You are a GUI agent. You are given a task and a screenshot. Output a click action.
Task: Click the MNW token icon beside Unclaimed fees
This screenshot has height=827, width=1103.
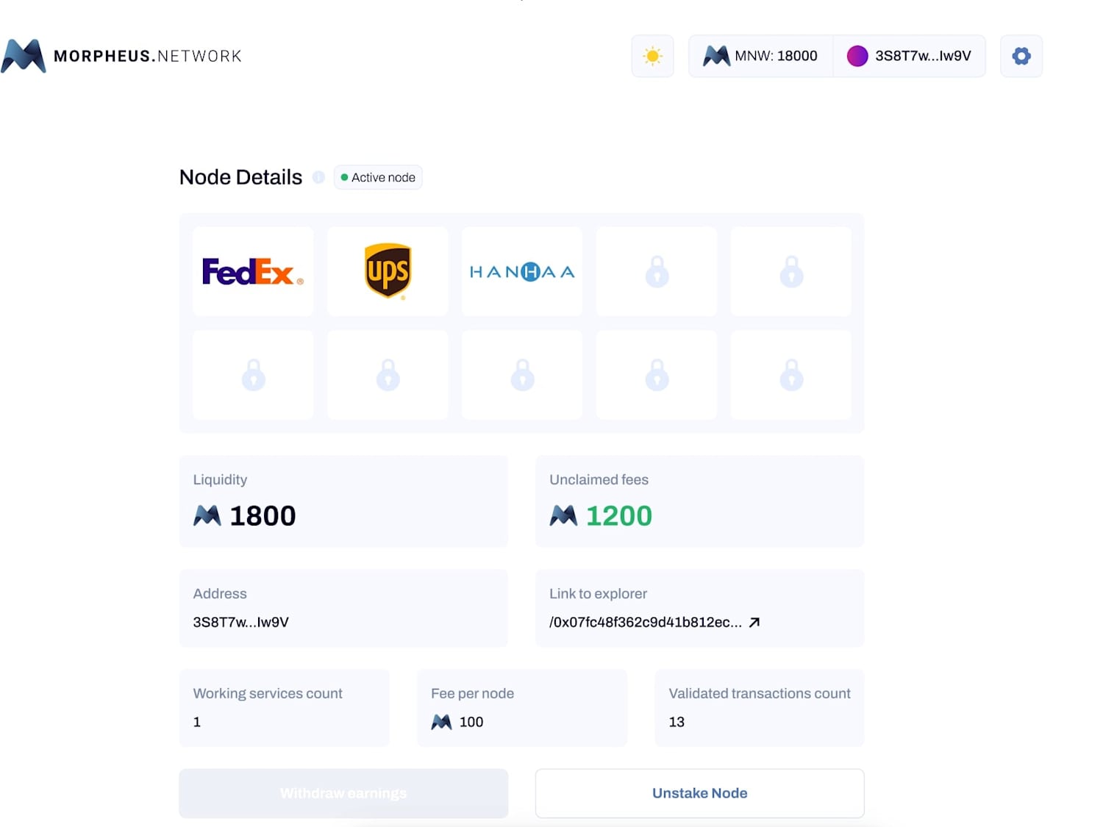pyautogui.click(x=563, y=515)
